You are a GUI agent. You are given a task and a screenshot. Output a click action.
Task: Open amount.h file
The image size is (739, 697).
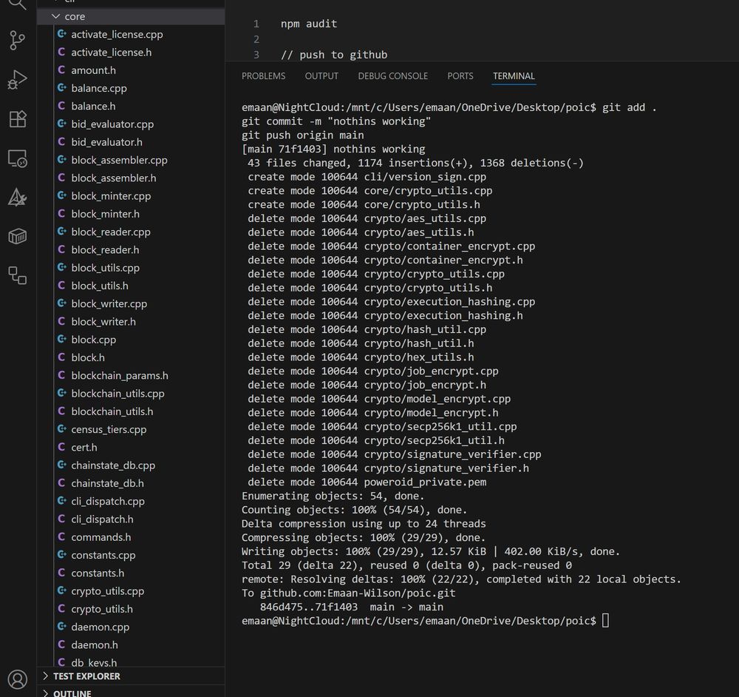click(131, 70)
